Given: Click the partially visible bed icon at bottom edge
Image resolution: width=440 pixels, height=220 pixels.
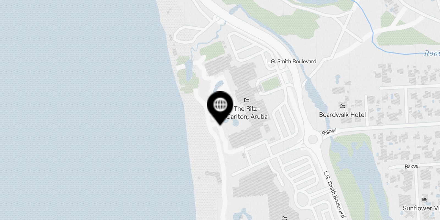Looking at the screenshot, I should coord(284,218).
